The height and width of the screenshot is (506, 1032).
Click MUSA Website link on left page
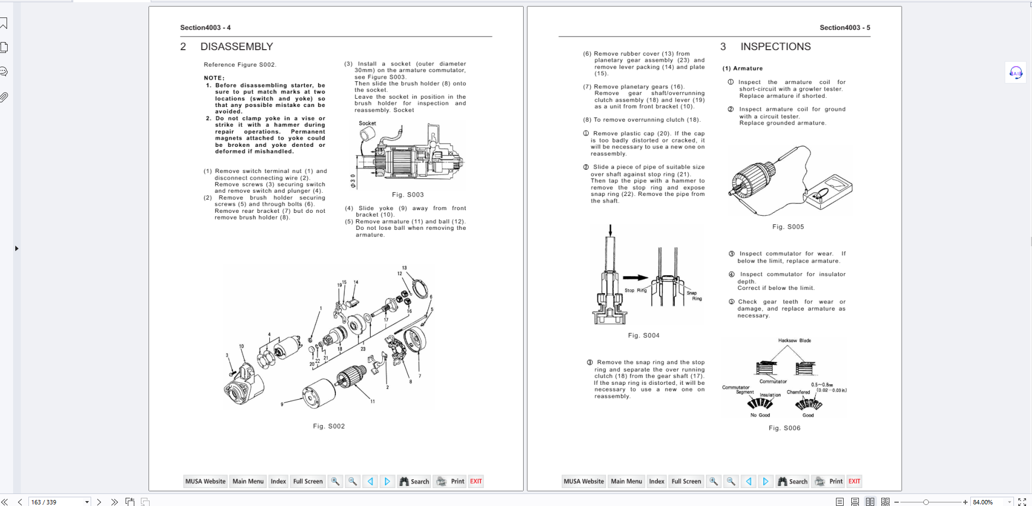(205, 481)
